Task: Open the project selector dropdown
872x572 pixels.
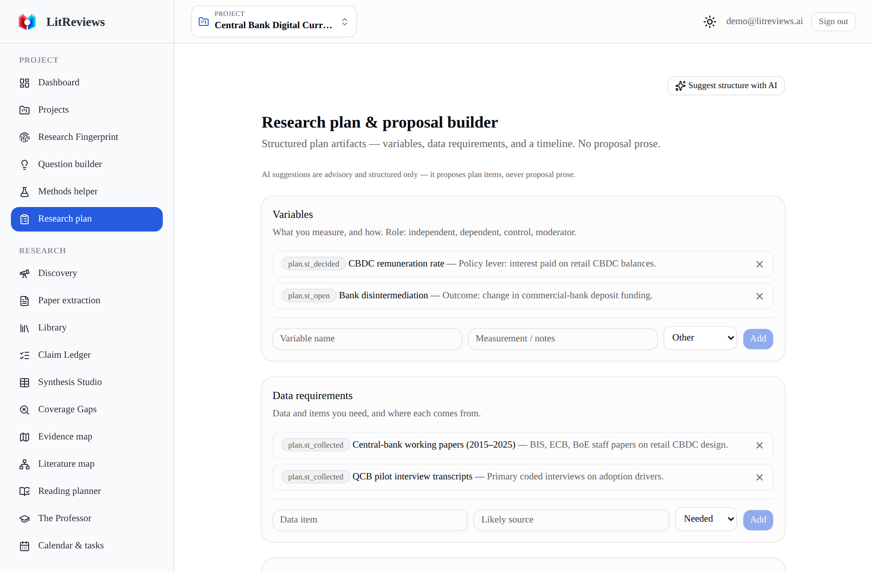Action: coord(274,21)
